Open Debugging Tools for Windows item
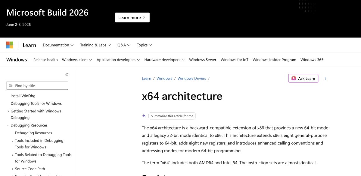This screenshot has width=361, height=176. 36,103
